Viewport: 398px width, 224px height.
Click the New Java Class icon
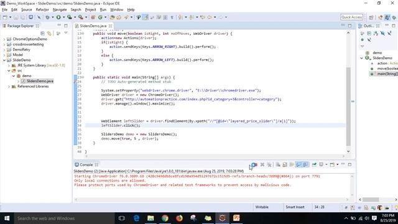[x=101, y=17]
